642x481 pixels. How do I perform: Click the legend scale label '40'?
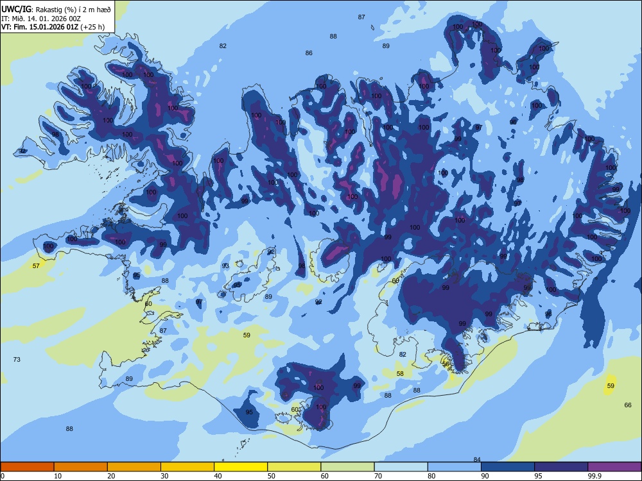click(x=218, y=476)
